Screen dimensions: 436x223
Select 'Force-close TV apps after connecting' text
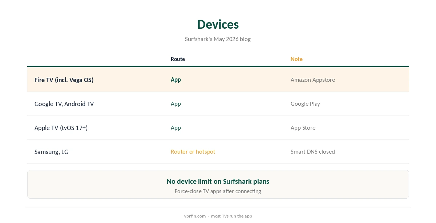click(x=218, y=191)
